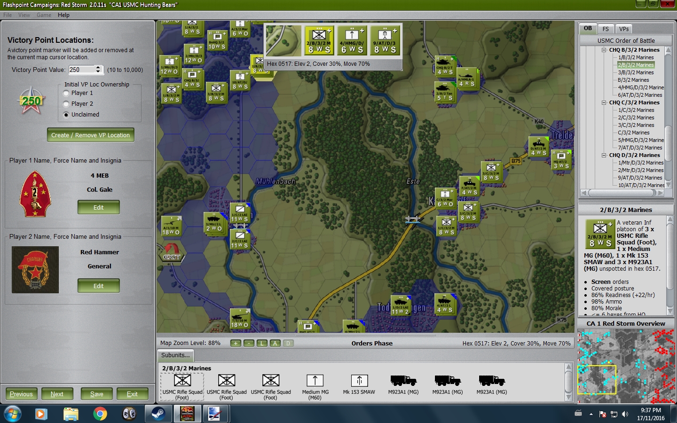Select 3/B/3/2 Marines in order of battle
Viewport: 677px width, 423px height.
pyautogui.click(x=636, y=72)
